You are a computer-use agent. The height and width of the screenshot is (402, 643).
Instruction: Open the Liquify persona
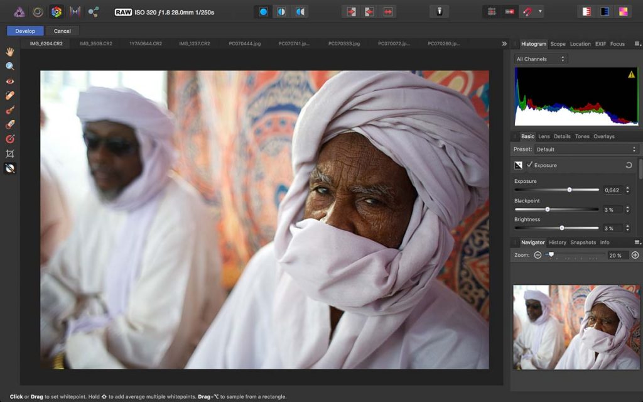click(x=38, y=11)
